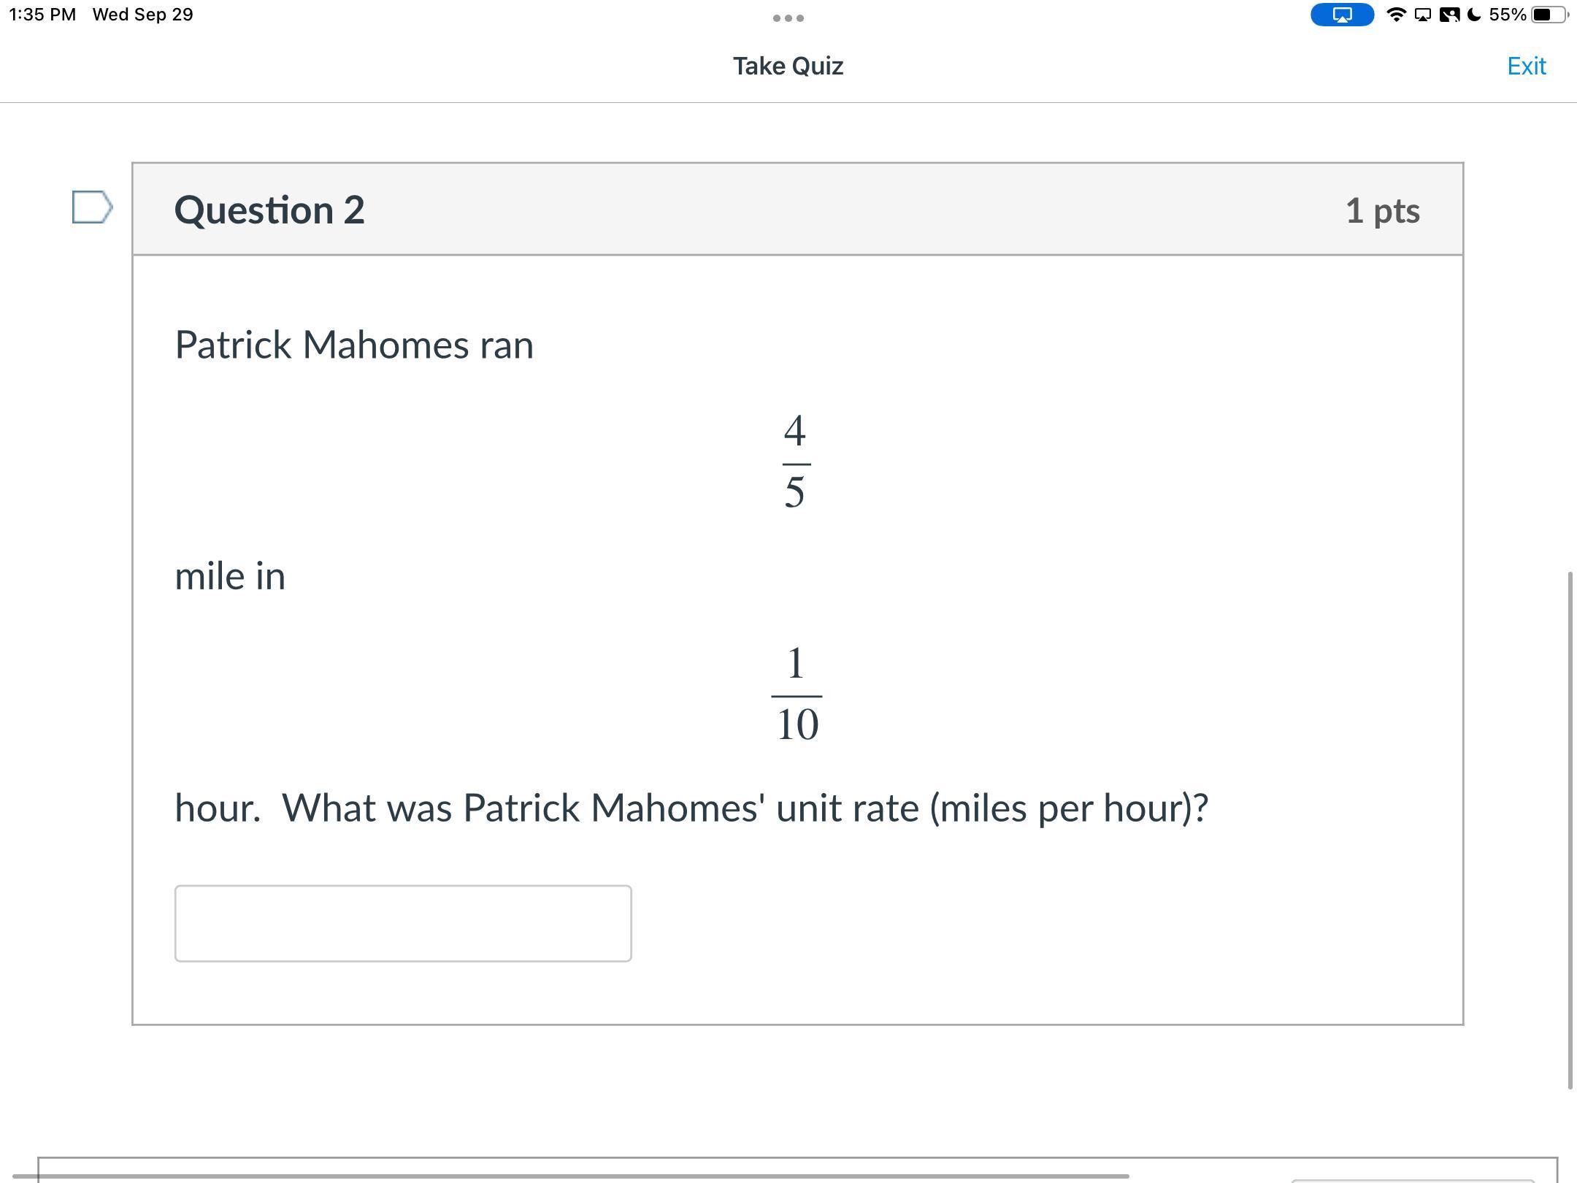Click the horizontal scrollbar at bottom

tap(571, 1176)
